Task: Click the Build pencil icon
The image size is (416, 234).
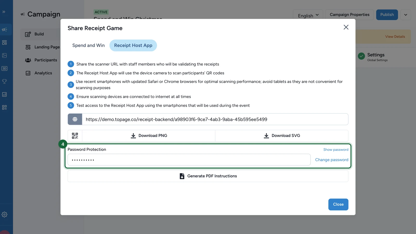Action: 28,34
